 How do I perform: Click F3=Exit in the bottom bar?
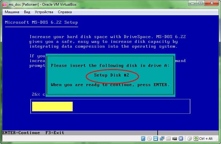coord(55,133)
